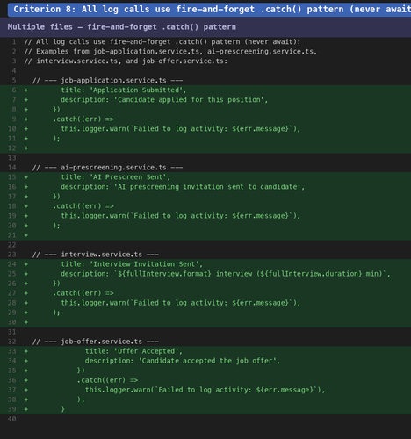Click ".catch((err) =>" on line 9
Screen dimensions: 411x439
[83, 119]
